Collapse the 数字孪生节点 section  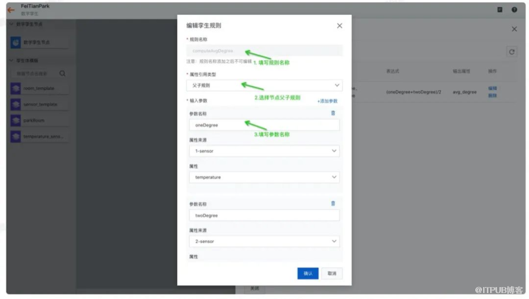pyautogui.click(x=11, y=24)
